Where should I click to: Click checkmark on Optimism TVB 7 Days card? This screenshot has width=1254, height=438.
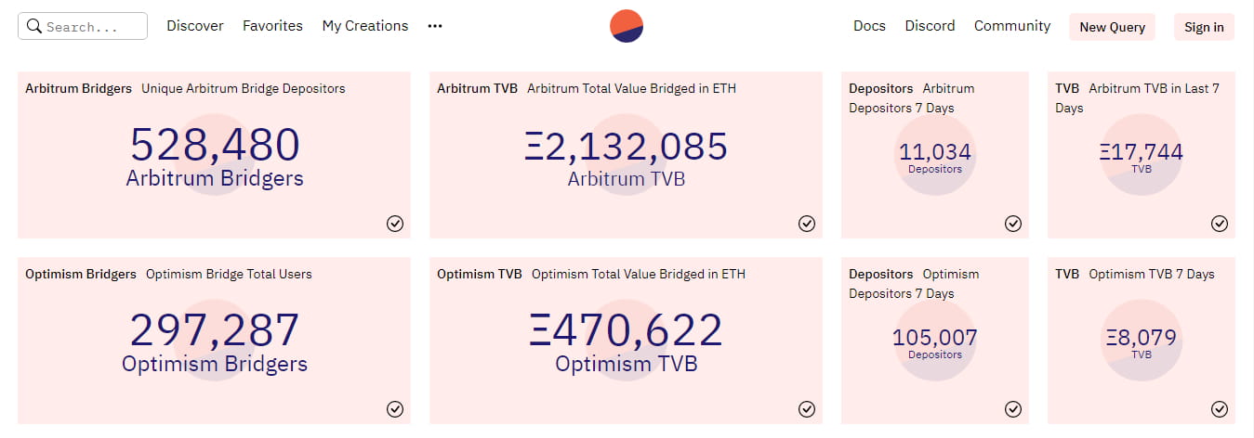click(1220, 408)
